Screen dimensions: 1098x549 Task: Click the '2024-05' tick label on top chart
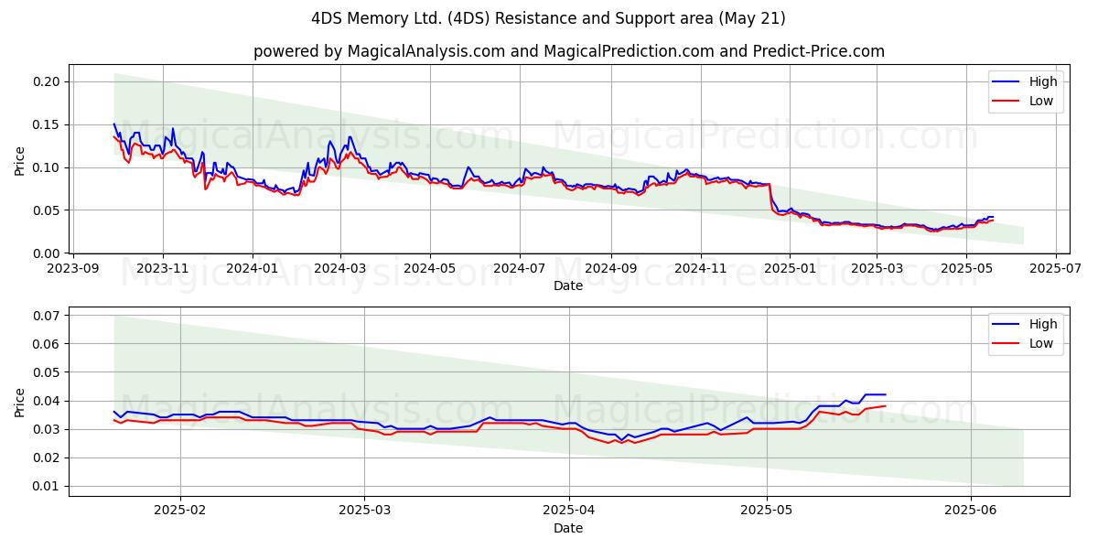click(430, 268)
